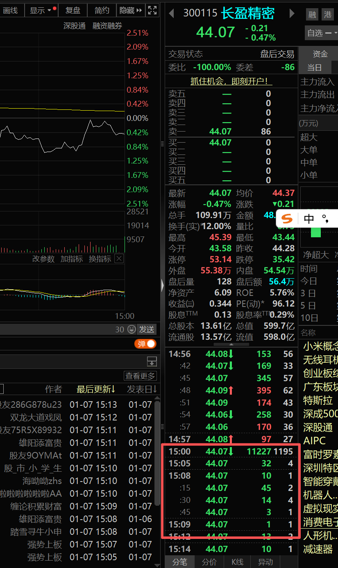Click the 买一 bid price 44.07 row
Viewport: 338px width, 568px height.
(x=231, y=143)
